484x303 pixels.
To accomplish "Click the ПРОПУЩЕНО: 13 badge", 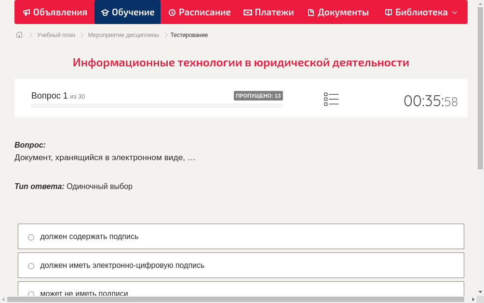I will point(259,95).
